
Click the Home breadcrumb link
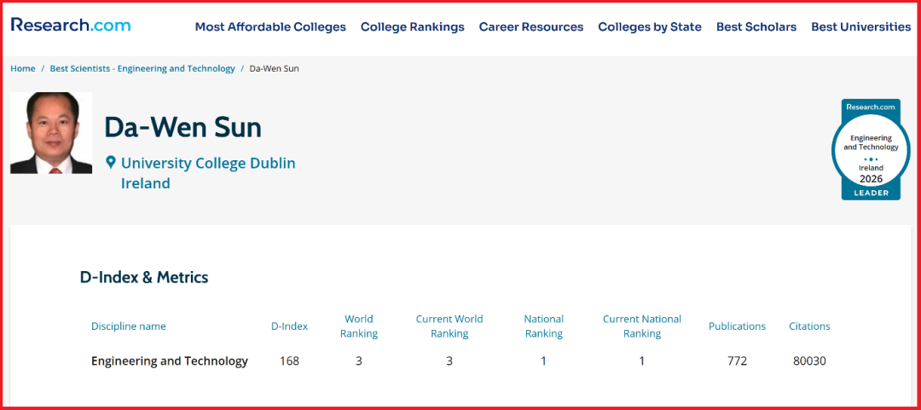[x=23, y=69]
